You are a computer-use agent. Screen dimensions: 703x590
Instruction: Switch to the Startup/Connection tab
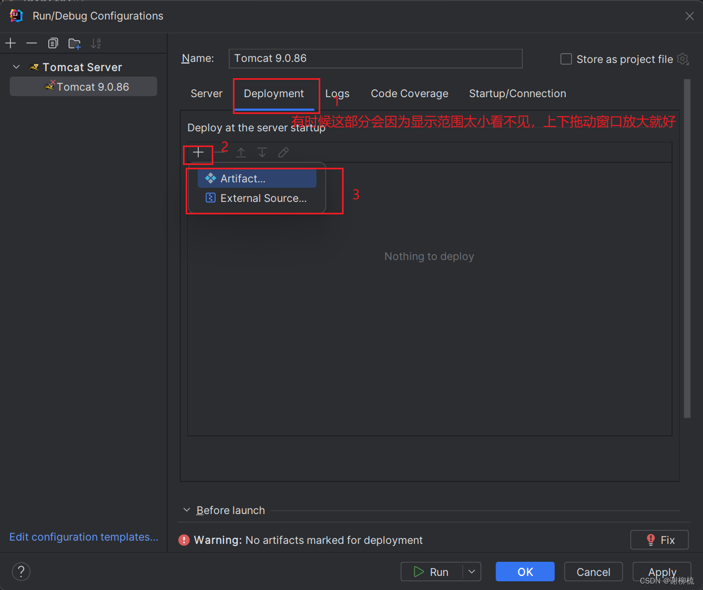point(517,93)
